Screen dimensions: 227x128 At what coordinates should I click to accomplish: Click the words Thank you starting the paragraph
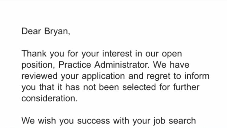(x=43, y=54)
